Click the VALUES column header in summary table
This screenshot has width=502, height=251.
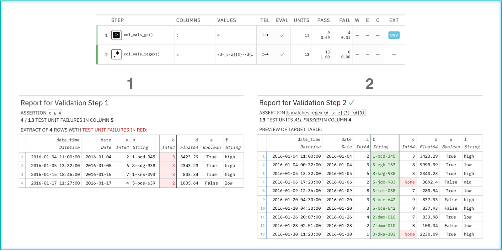click(x=227, y=20)
